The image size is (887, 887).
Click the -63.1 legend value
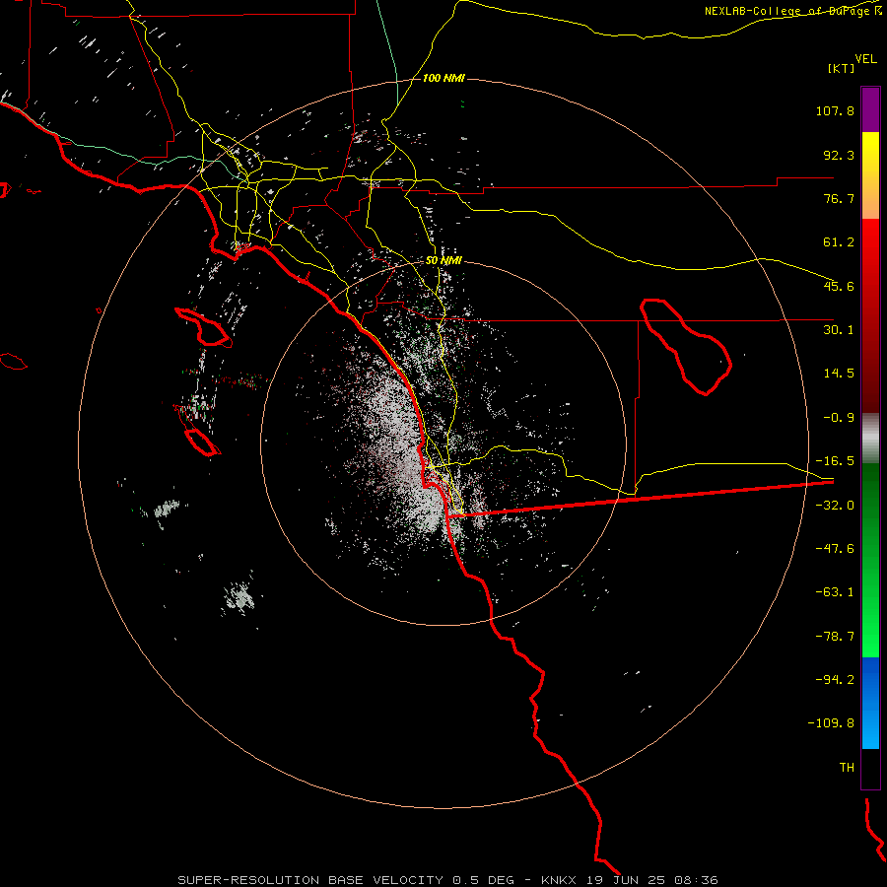(x=835, y=592)
